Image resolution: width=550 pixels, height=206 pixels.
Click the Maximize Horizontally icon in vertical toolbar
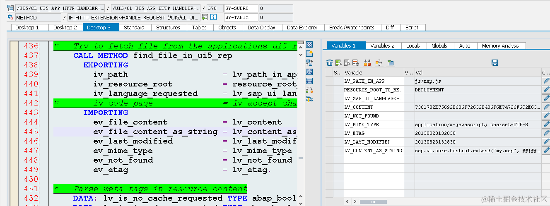coord(309,81)
